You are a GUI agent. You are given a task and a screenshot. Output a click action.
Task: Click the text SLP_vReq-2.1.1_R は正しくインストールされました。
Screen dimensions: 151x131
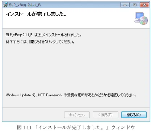(x=43, y=35)
